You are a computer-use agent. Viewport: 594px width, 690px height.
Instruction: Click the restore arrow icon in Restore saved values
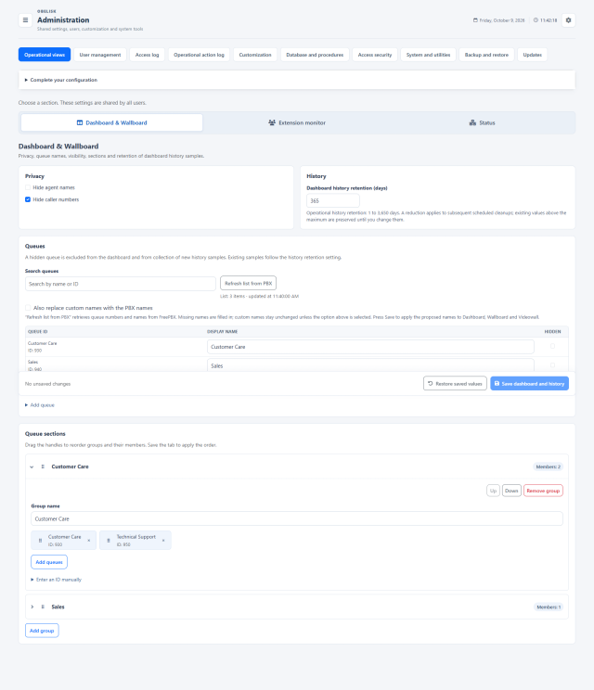click(431, 384)
